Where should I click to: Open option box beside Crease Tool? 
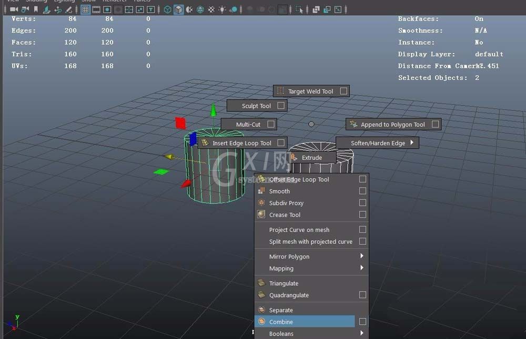(x=362, y=214)
